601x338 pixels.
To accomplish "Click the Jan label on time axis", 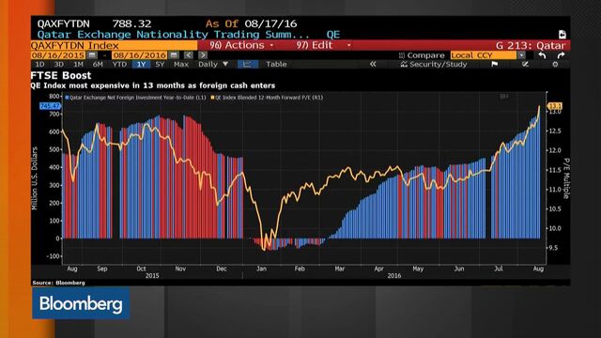I will coord(261,269).
